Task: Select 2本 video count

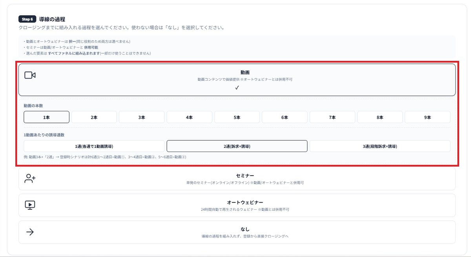Action: 94,117
